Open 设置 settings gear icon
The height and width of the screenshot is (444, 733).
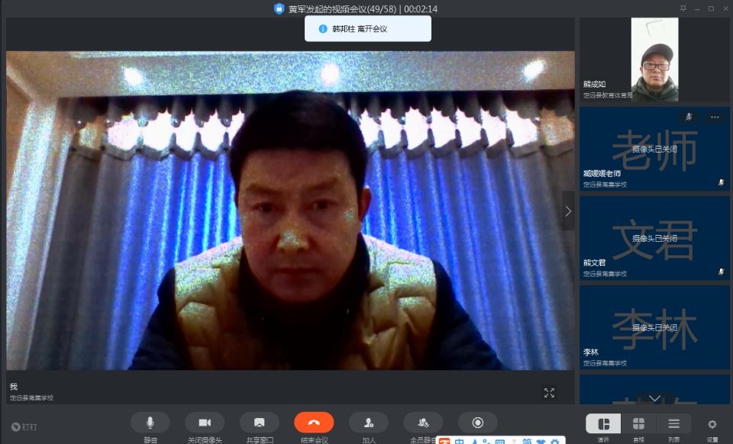point(712,424)
